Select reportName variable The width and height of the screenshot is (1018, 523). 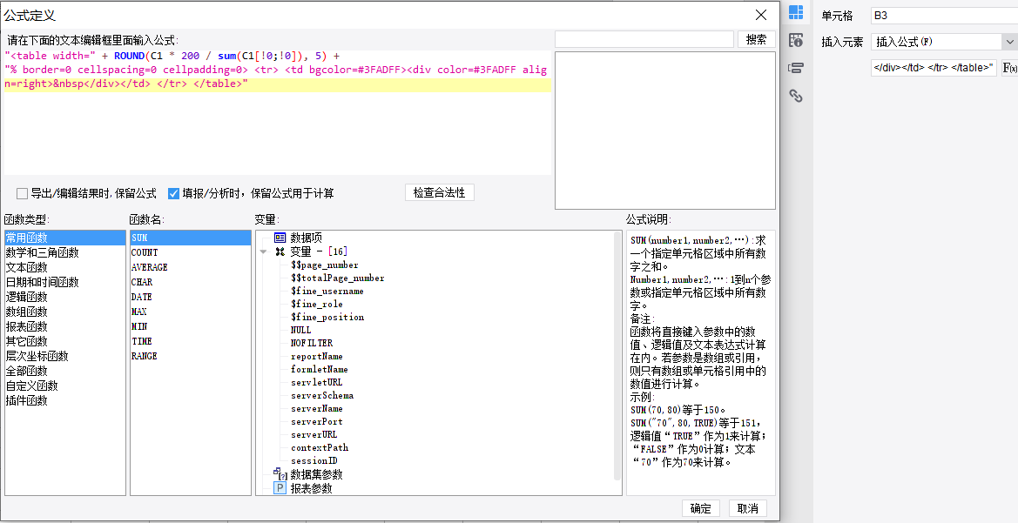[x=317, y=356]
